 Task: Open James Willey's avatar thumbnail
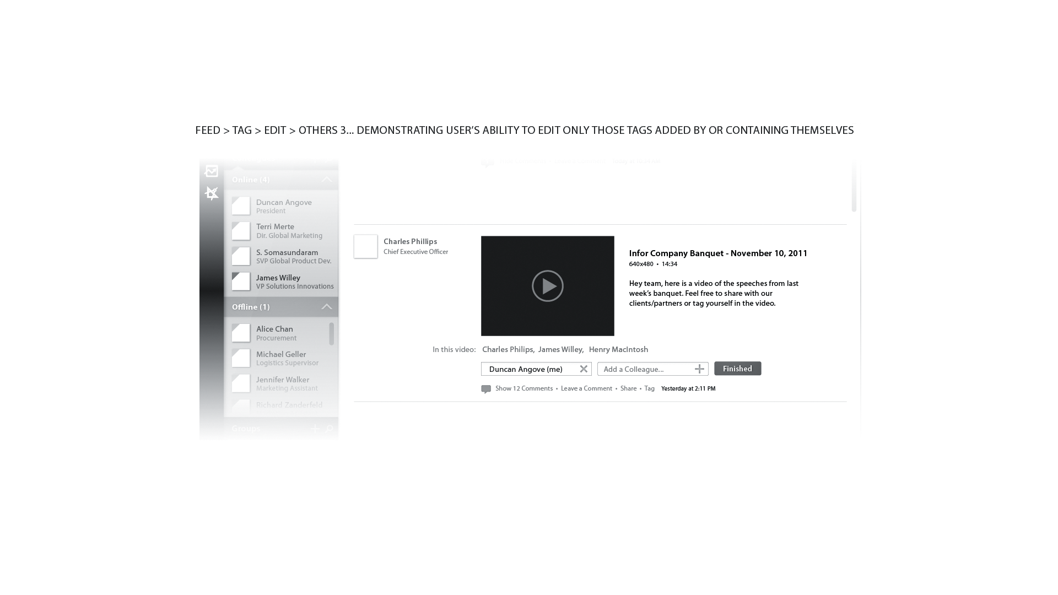coord(241,282)
